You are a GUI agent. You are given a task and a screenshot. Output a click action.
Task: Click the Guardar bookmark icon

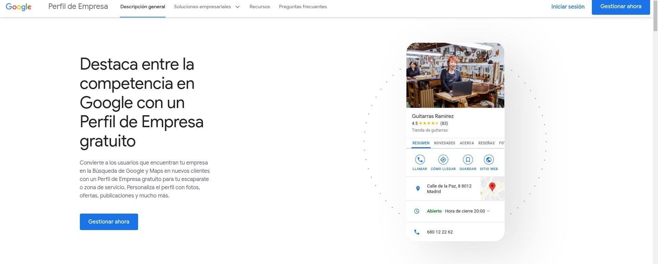467,160
